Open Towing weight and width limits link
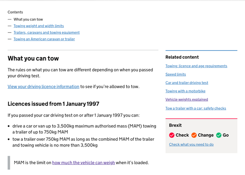The image size is (245, 175). tap(39, 26)
